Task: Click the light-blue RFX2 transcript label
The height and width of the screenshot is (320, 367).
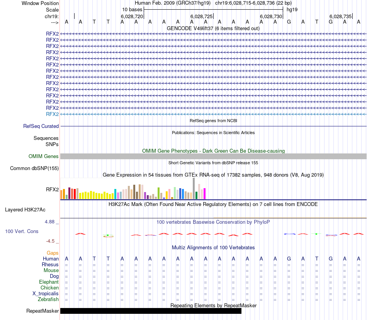Action: (53, 114)
